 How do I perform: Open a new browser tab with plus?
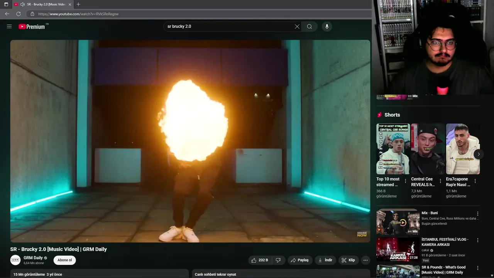(x=78, y=4)
